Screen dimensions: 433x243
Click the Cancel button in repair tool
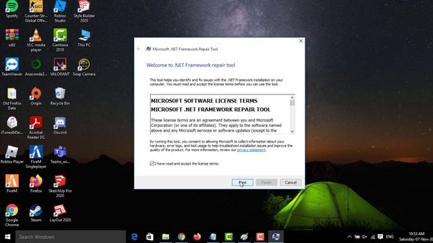pyautogui.click(x=290, y=182)
